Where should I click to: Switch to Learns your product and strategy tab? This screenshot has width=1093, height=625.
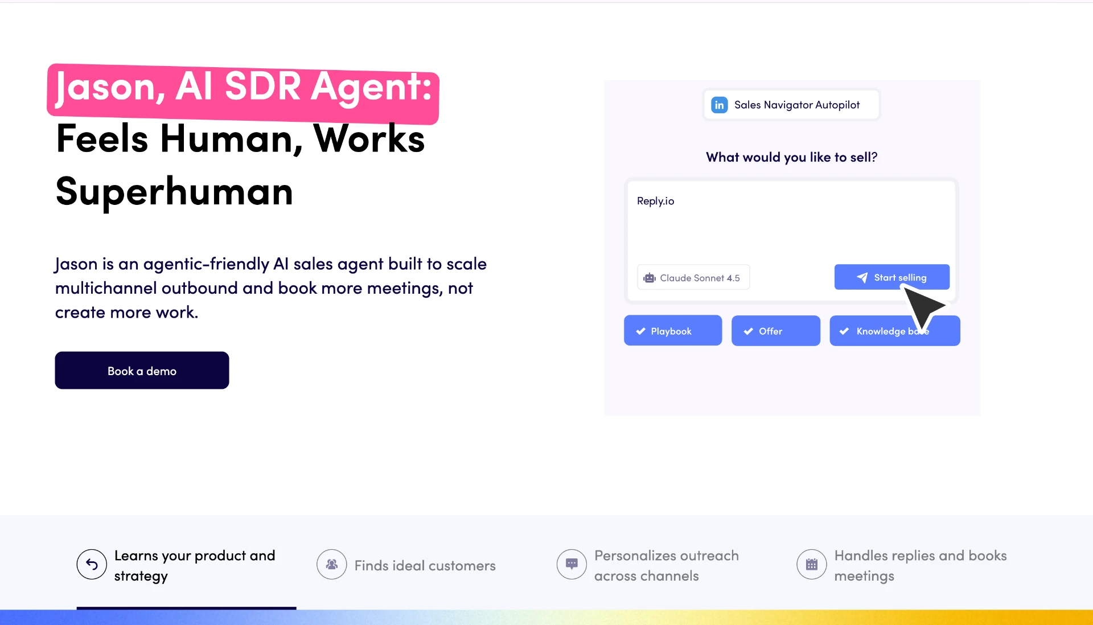pyautogui.click(x=187, y=565)
